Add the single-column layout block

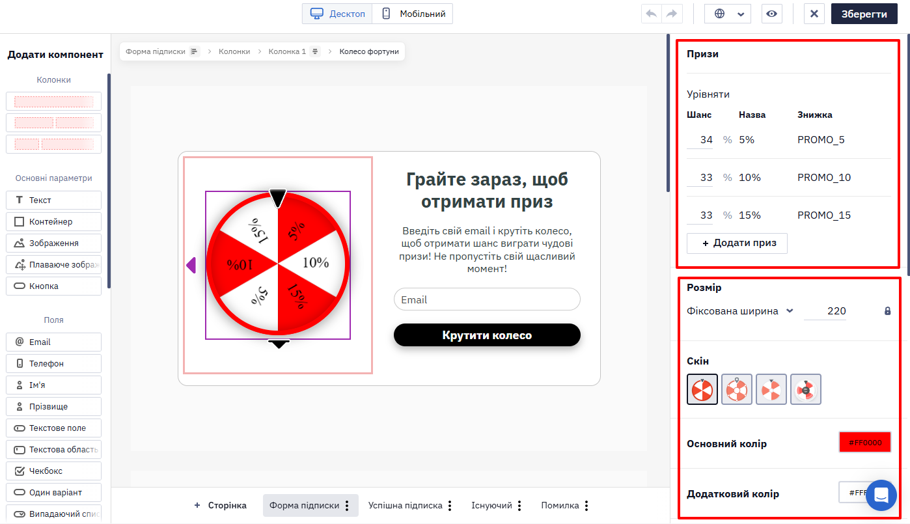tap(54, 102)
